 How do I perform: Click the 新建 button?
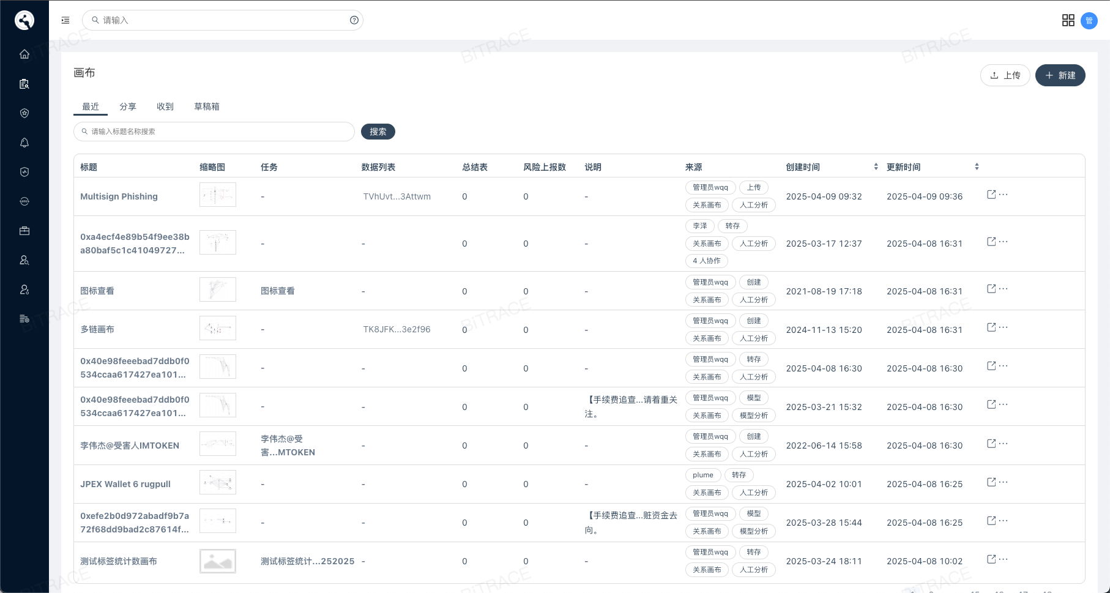tap(1060, 75)
